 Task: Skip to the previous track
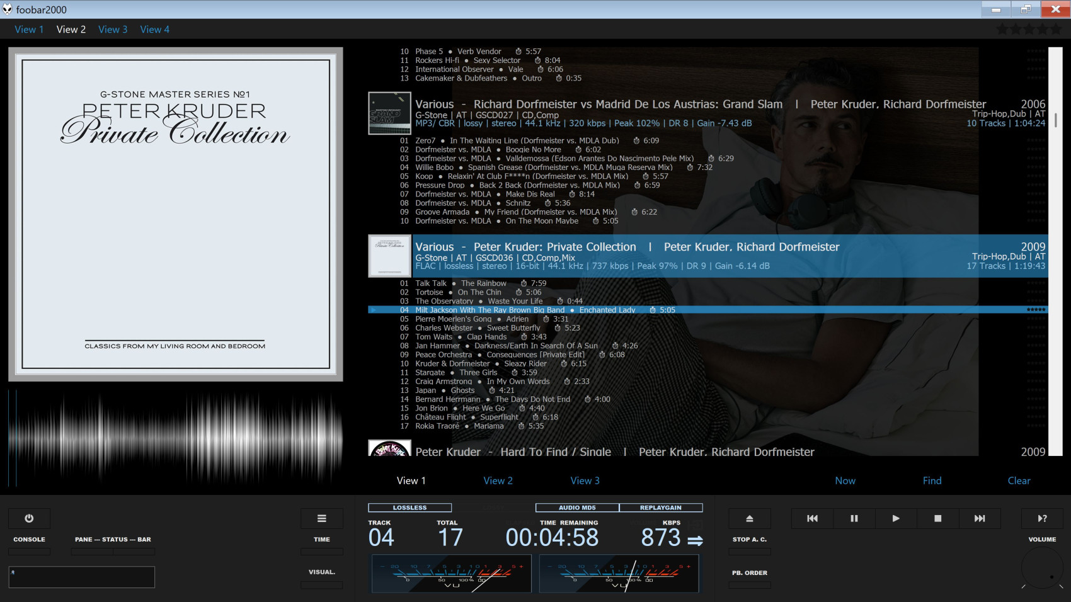[x=812, y=518]
